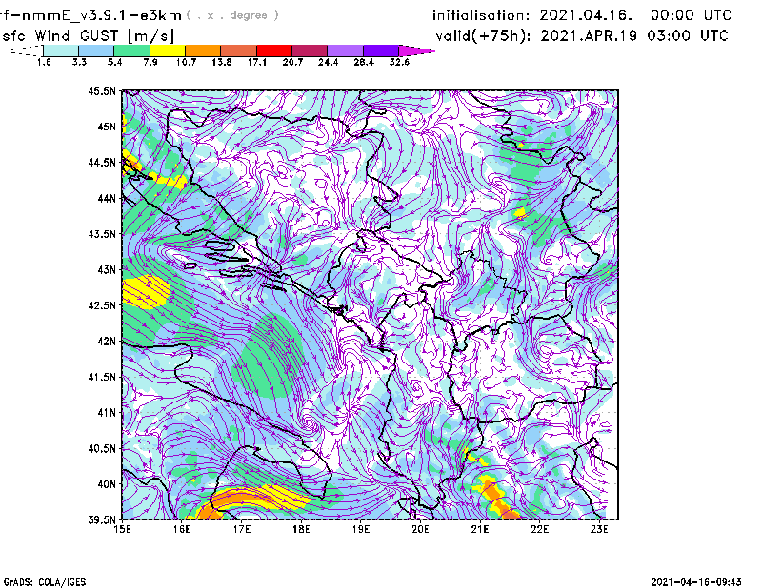Click the valid time '2021.APR.19 03:00 UTC'
This screenshot has width=762, height=588.
coord(634,36)
